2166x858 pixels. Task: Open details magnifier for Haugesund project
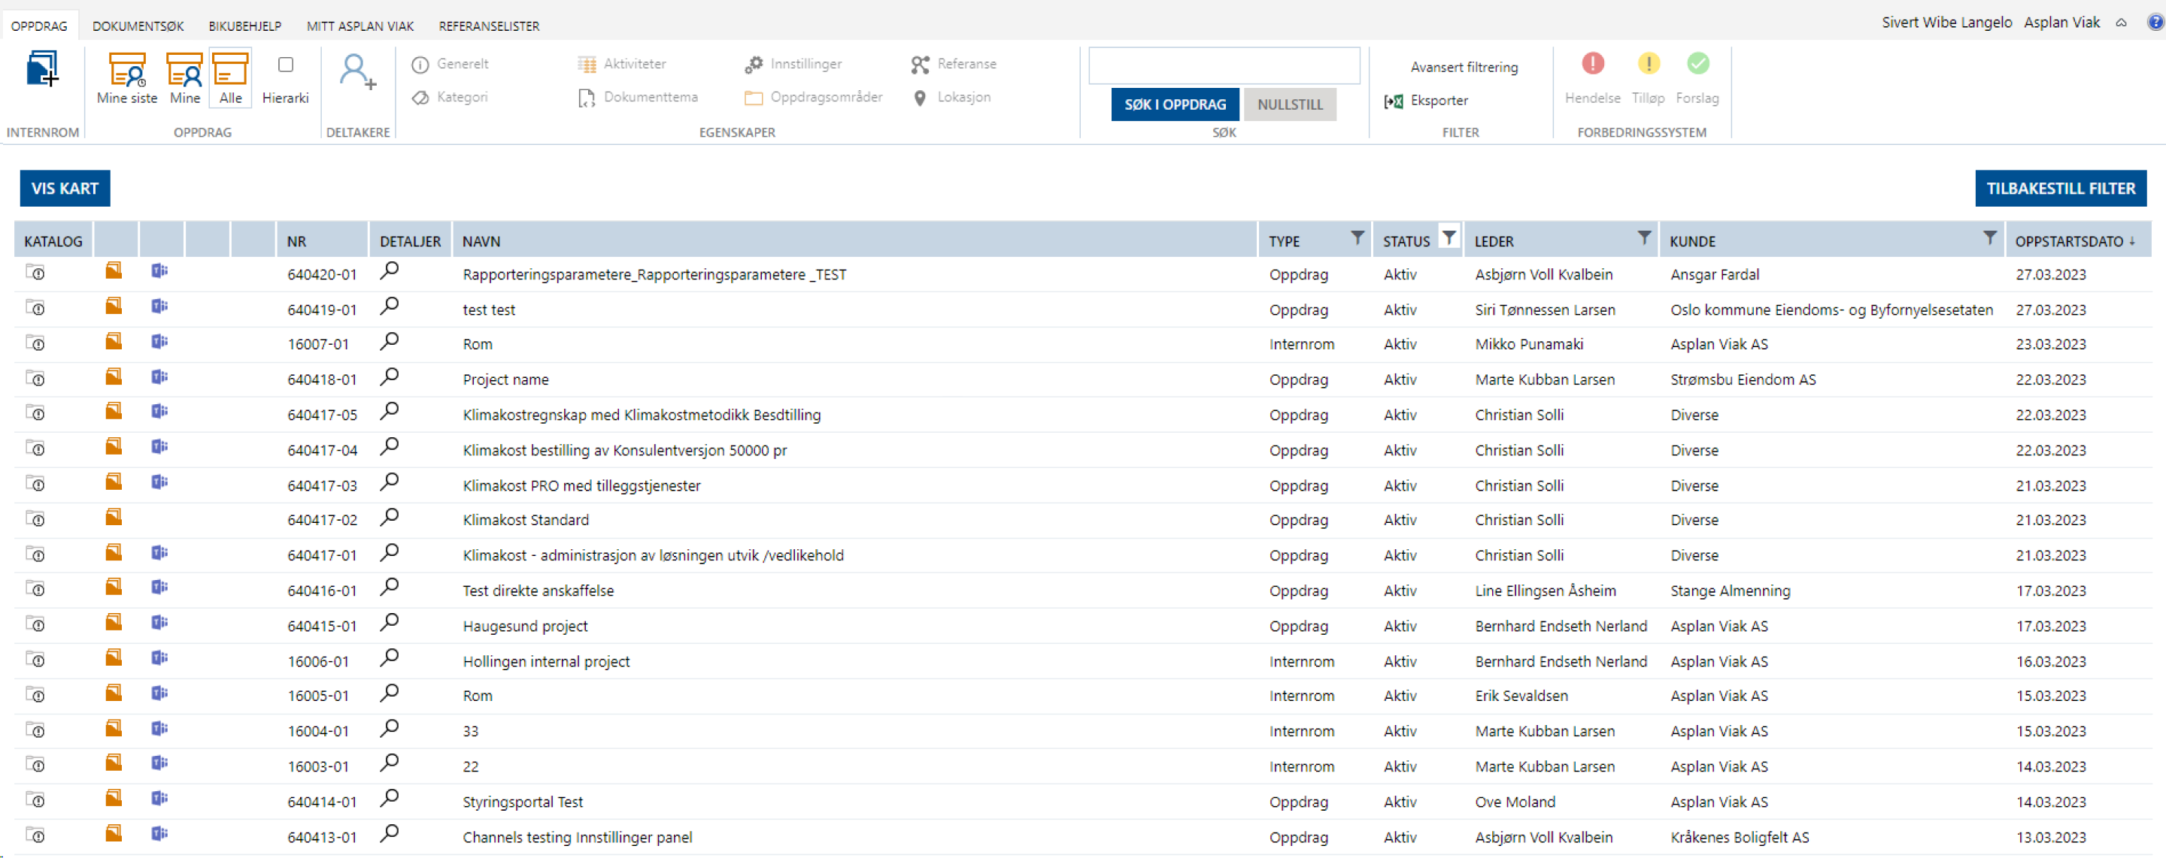[390, 623]
